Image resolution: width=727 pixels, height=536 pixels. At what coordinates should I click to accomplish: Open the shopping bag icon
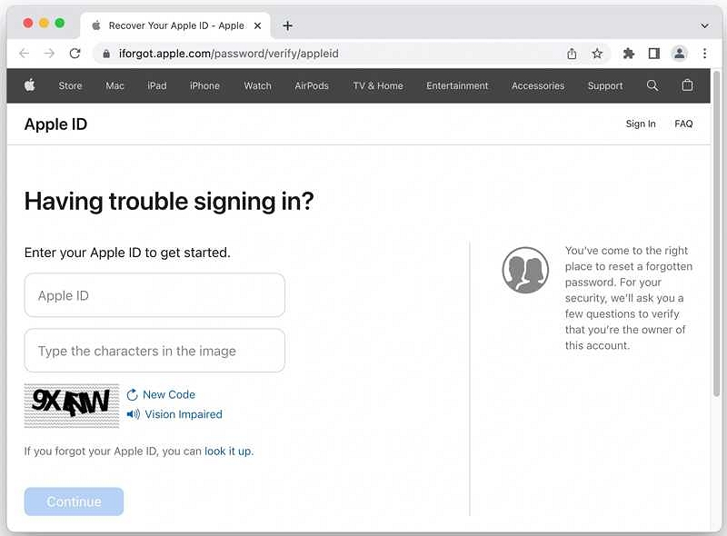687,85
